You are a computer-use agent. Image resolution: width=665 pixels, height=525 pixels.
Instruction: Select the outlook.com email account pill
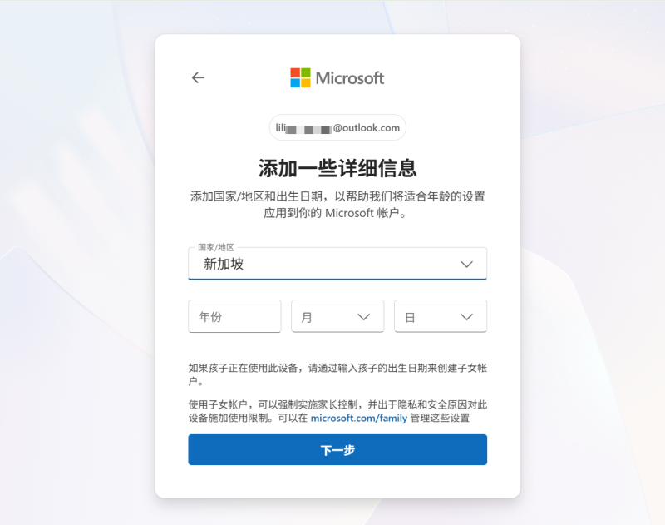(x=337, y=127)
